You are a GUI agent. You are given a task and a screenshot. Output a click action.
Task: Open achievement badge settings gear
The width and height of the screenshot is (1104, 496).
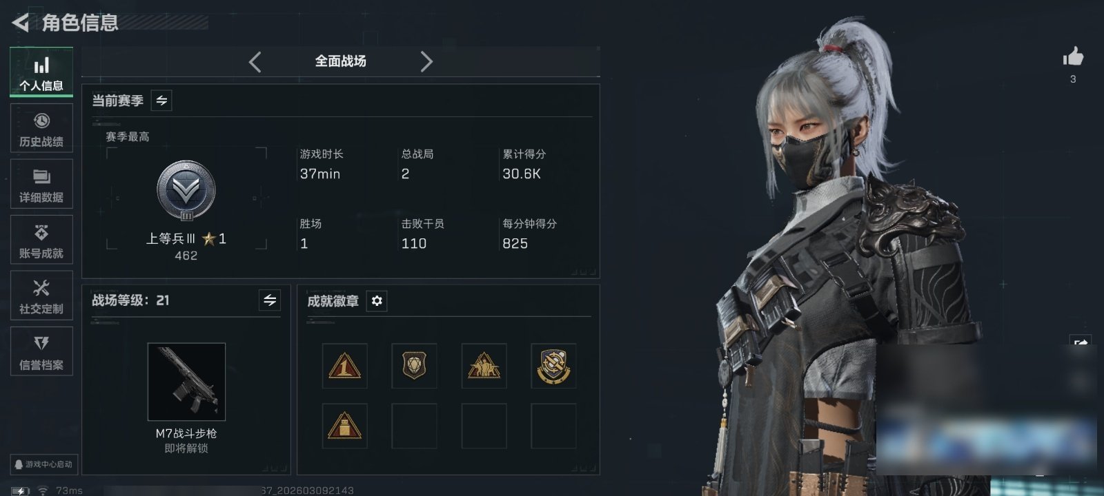377,301
